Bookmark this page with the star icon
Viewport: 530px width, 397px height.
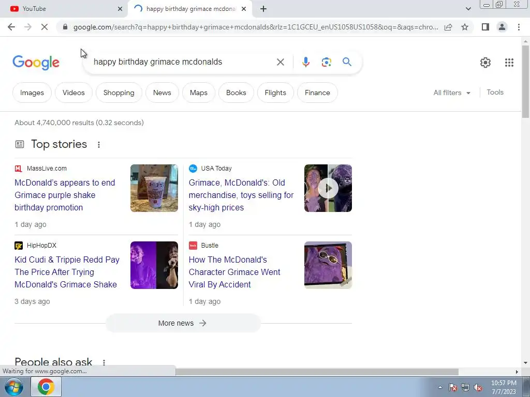click(x=465, y=27)
